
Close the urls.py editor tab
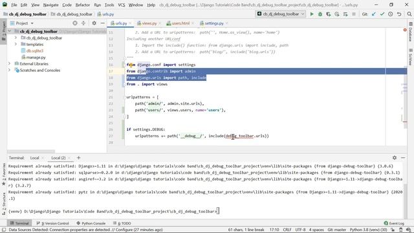(x=130, y=23)
